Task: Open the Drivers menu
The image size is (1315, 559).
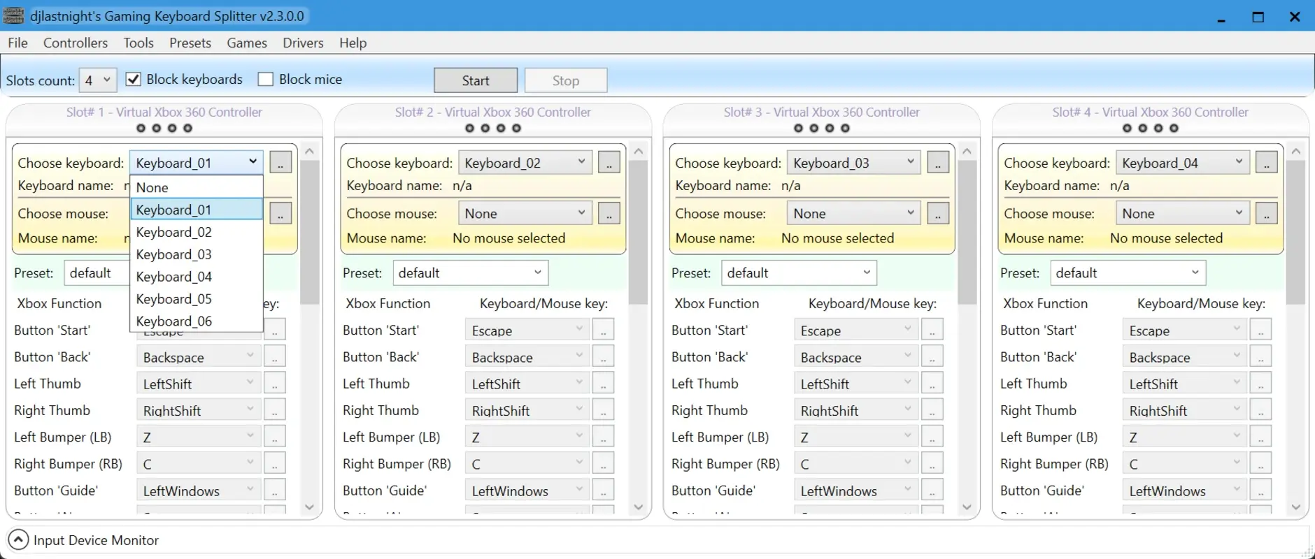Action: (303, 43)
